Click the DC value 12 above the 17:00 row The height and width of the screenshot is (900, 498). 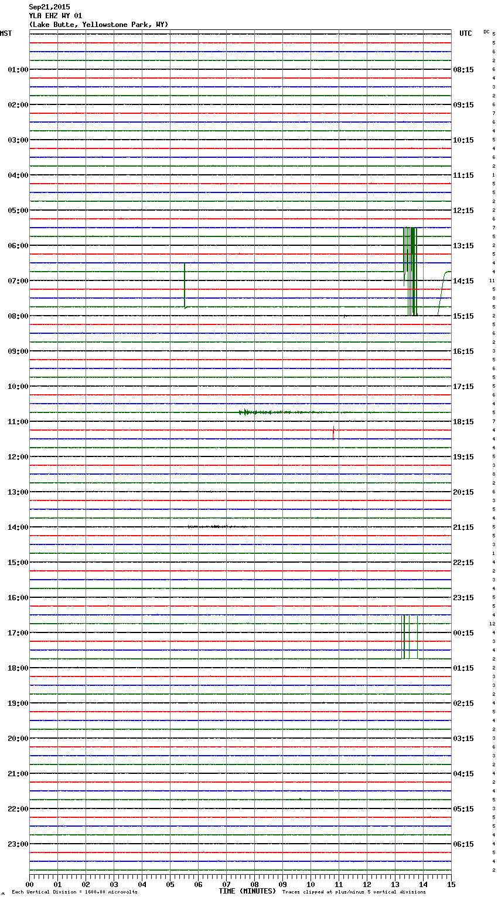pos(492,624)
